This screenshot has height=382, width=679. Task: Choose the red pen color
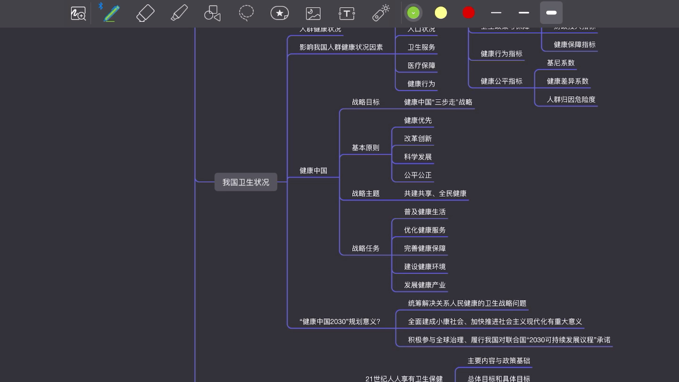click(469, 13)
